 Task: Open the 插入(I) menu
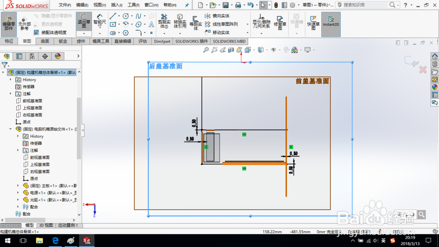pyautogui.click(x=116, y=5)
